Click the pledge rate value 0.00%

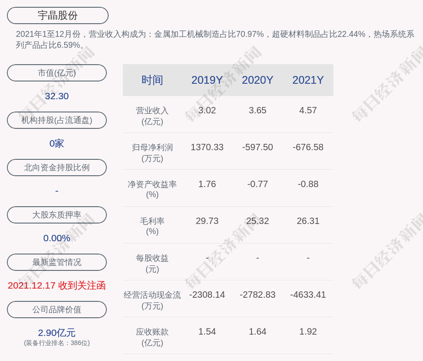coord(57,238)
